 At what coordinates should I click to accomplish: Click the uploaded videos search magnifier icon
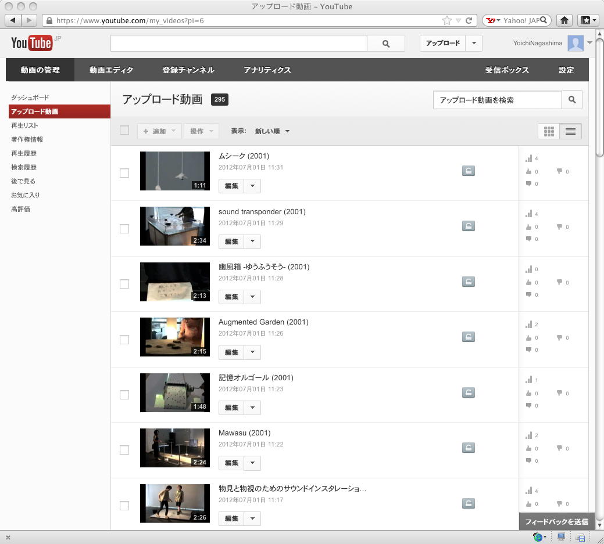572,100
